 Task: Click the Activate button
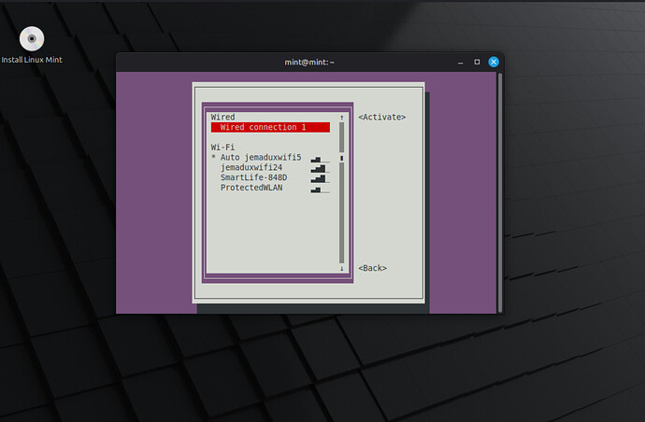381,117
